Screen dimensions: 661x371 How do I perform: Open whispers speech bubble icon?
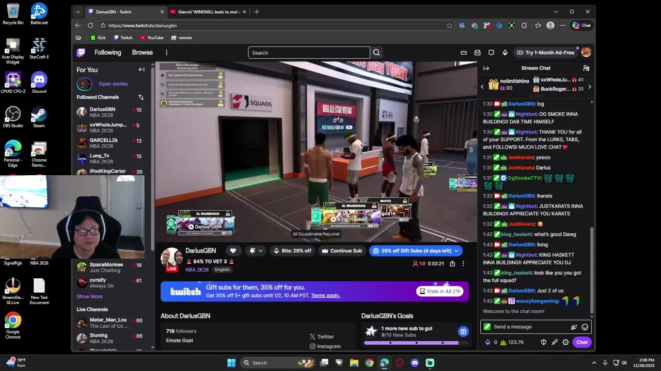tap(491, 53)
